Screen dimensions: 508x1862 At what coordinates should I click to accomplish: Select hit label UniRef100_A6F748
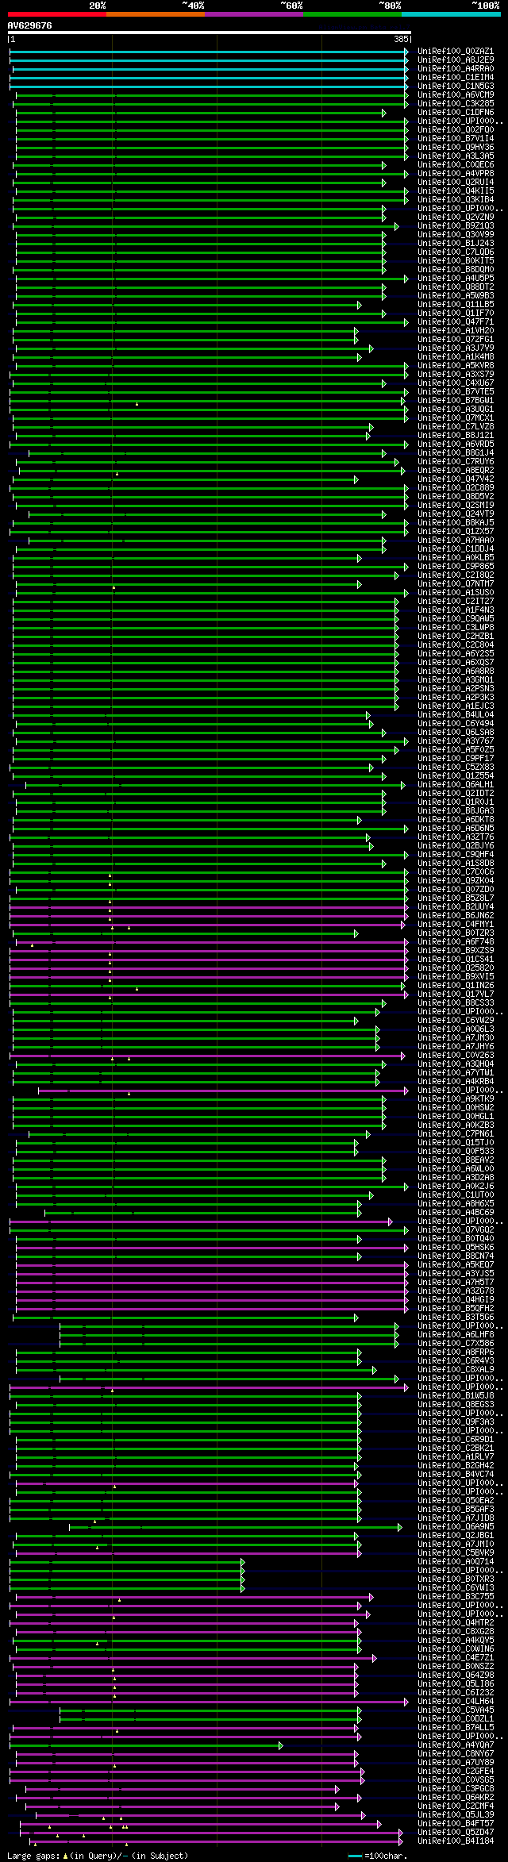(x=456, y=941)
